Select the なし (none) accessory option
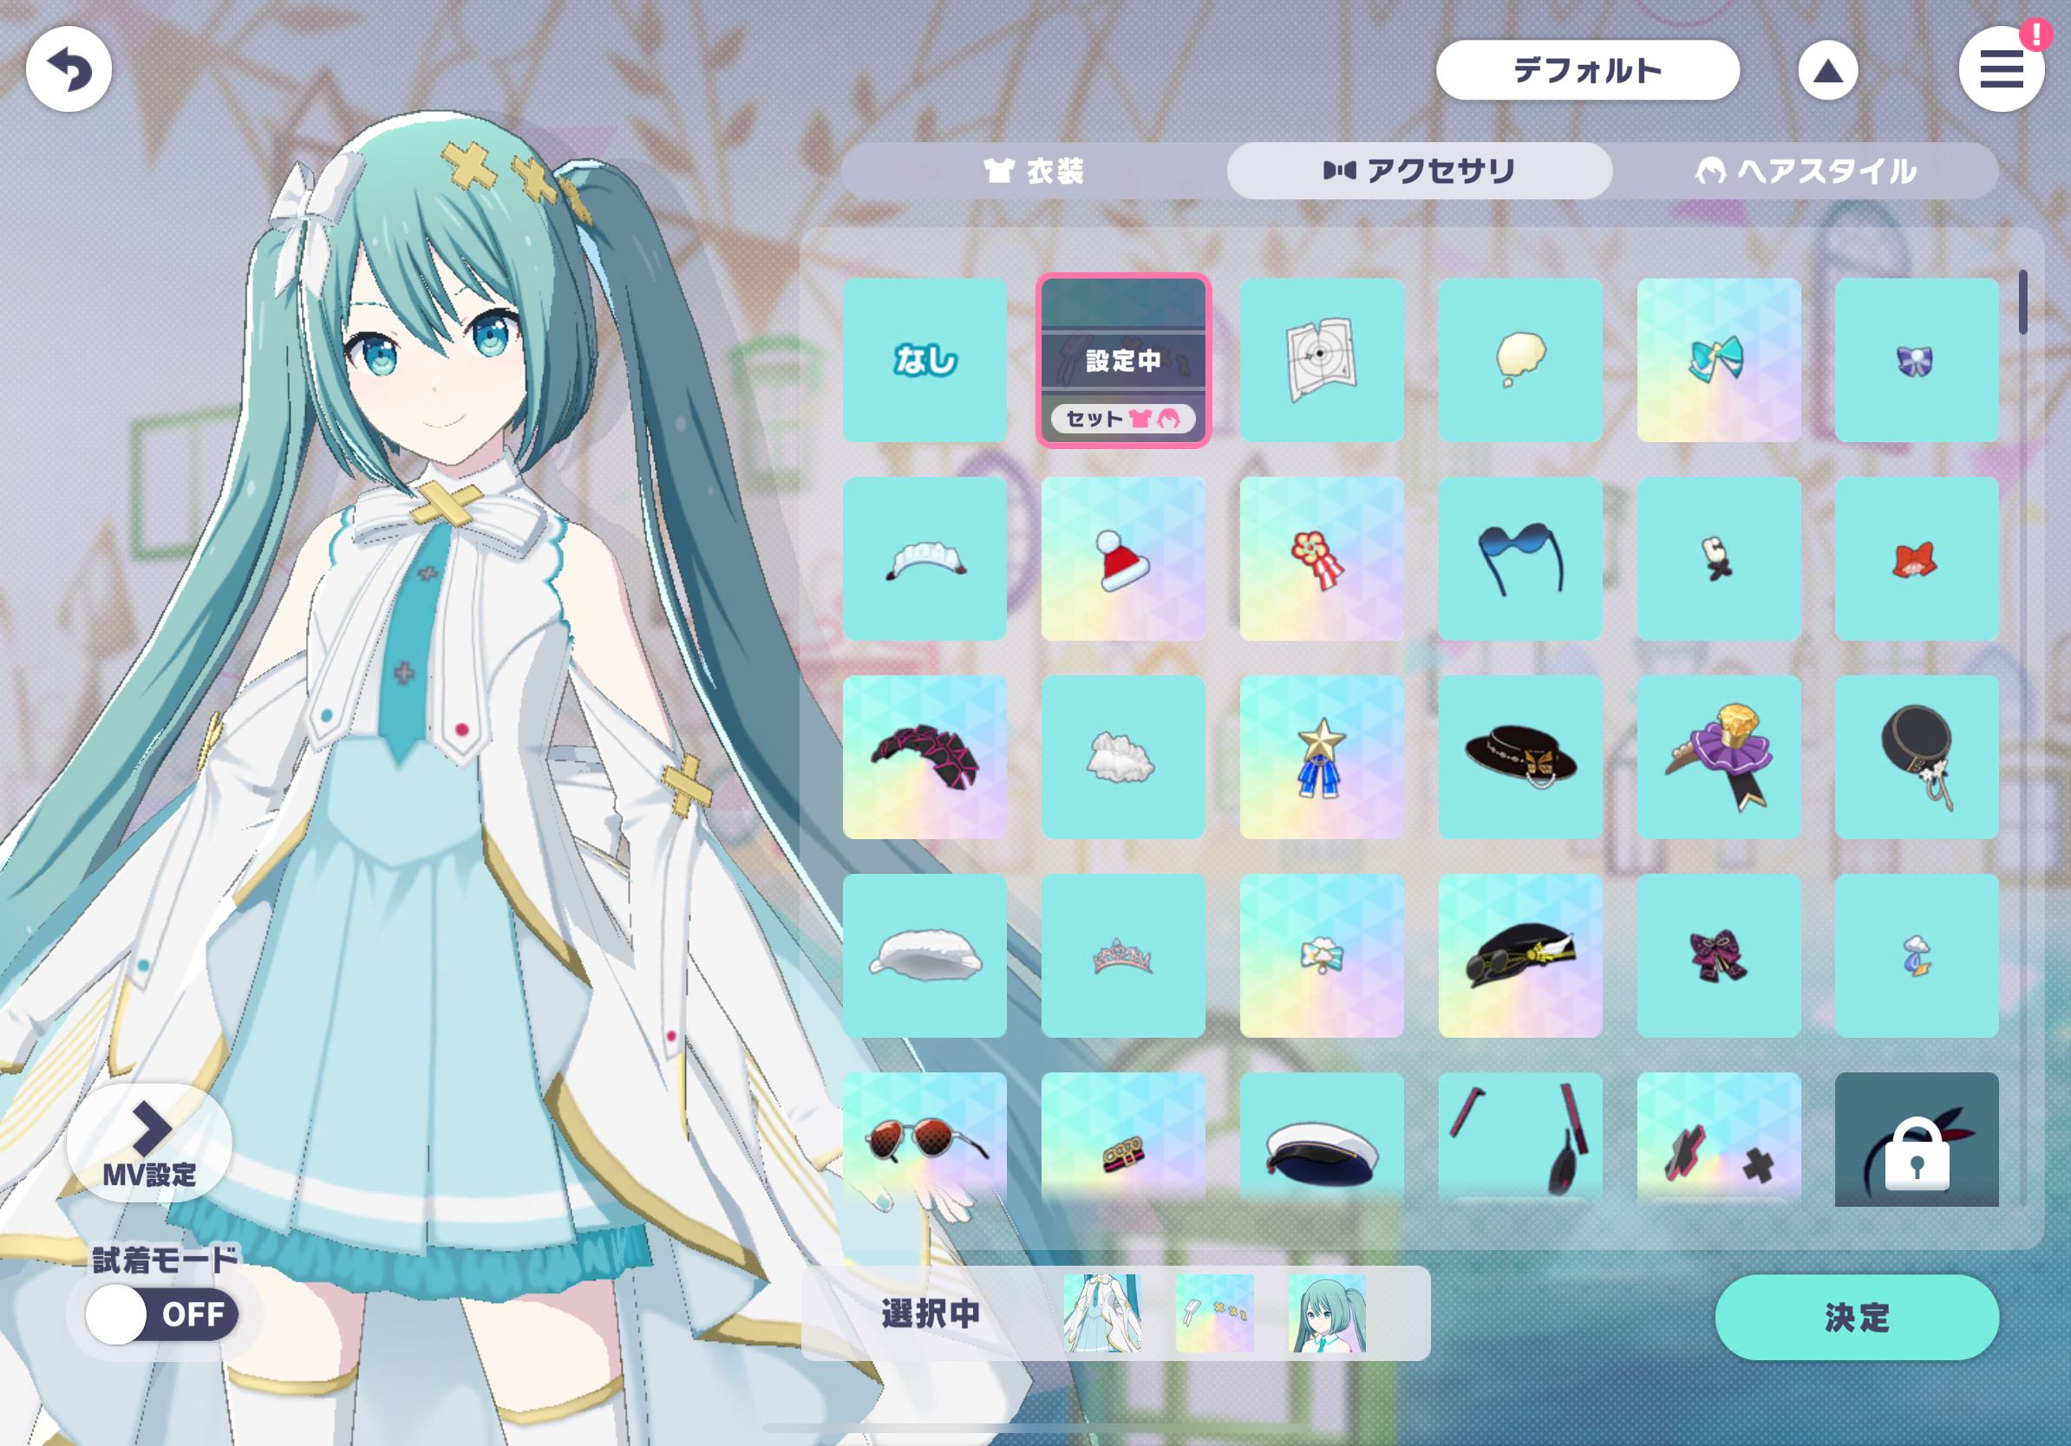The width and height of the screenshot is (2071, 1446). pos(924,360)
